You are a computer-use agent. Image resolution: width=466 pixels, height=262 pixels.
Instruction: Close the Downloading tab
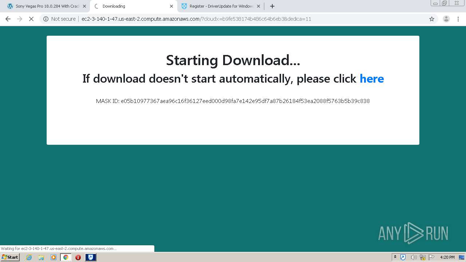tap(171, 6)
